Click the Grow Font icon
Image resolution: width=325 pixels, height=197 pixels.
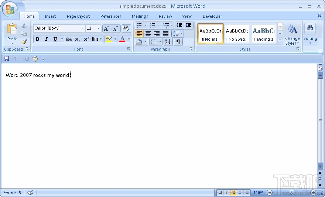tap(106, 28)
